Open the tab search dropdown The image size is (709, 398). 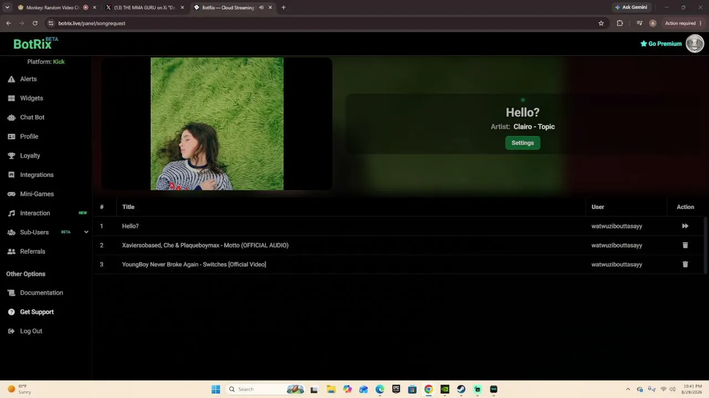pos(7,8)
